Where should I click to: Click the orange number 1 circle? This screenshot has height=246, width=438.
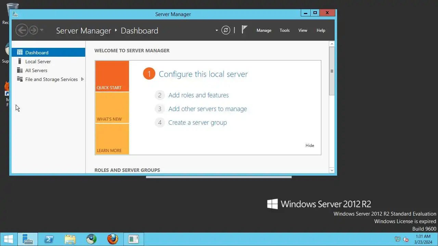(149, 74)
